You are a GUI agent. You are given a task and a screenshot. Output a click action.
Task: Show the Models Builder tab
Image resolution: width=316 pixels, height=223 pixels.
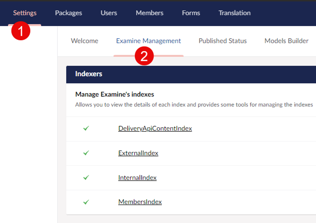coord(286,41)
